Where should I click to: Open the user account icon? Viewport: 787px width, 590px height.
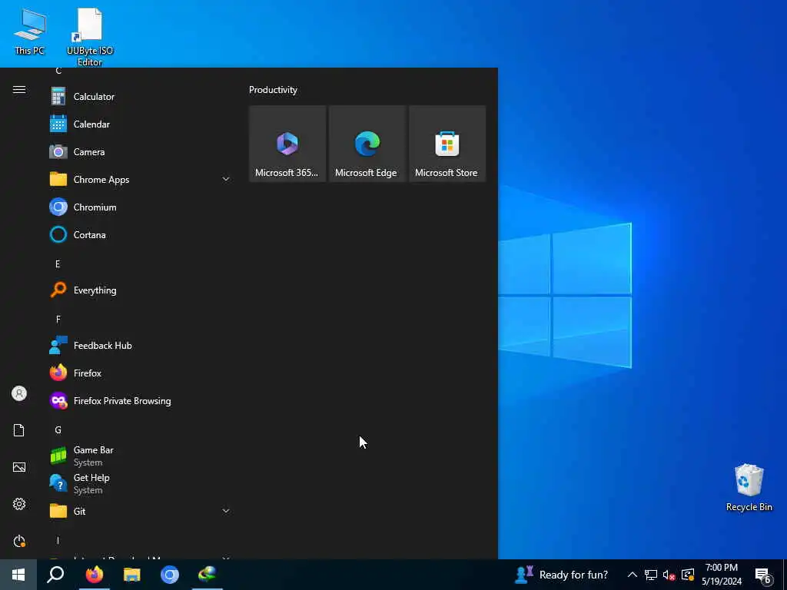coord(19,393)
